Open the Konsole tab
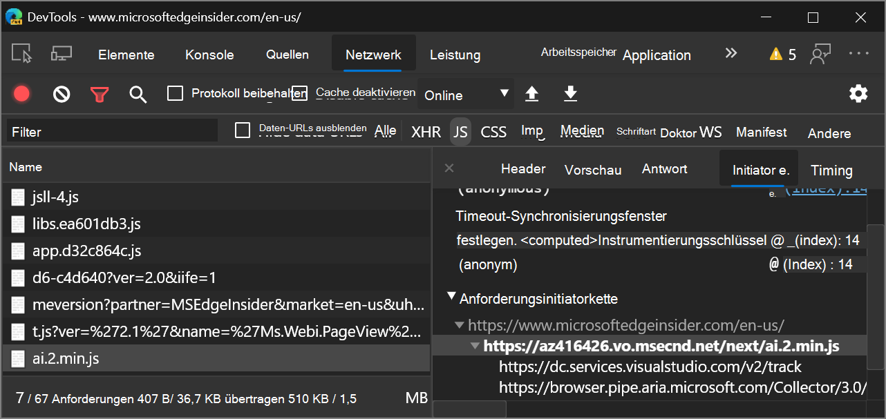This screenshot has width=886, height=419. (209, 55)
